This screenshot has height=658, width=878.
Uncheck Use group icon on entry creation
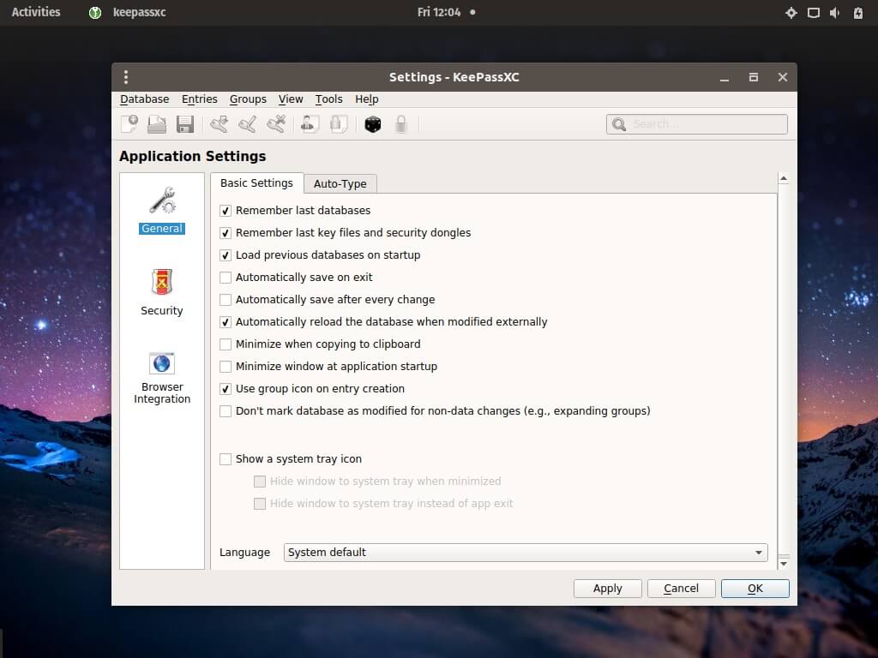(x=226, y=389)
